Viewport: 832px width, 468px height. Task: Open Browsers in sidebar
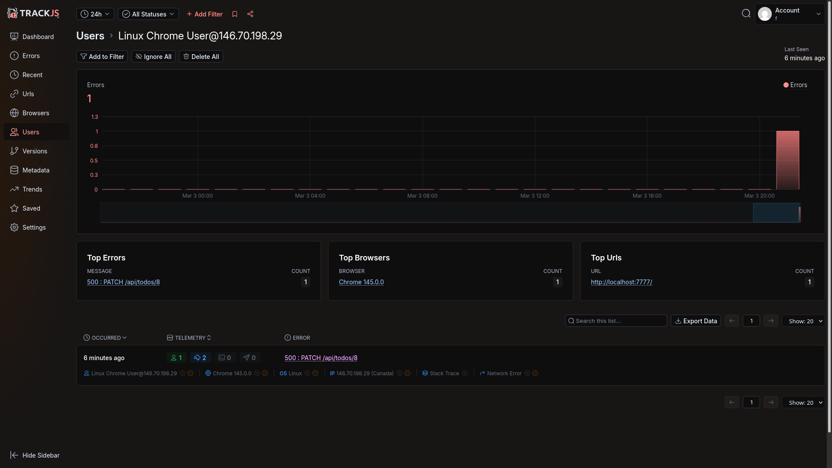pyautogui.click(x=36, y=113)
